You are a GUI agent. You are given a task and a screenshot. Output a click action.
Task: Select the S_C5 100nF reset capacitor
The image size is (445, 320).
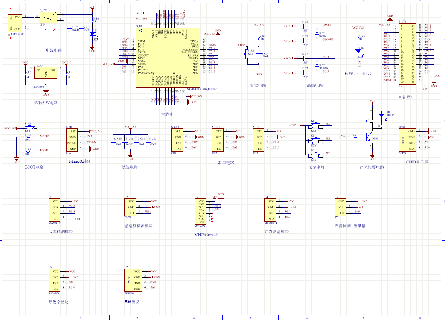(258, 54)
